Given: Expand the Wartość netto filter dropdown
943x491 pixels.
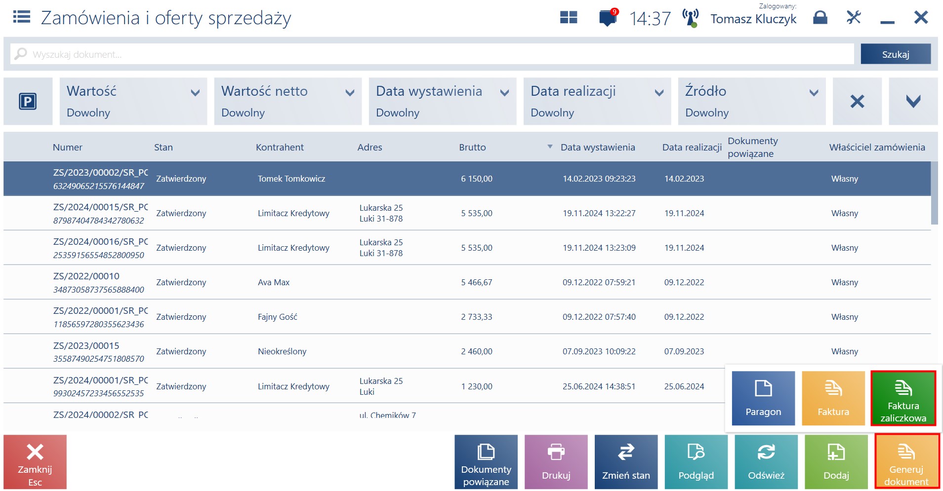Looking at the screenshot, I should [x=288, y=102].
